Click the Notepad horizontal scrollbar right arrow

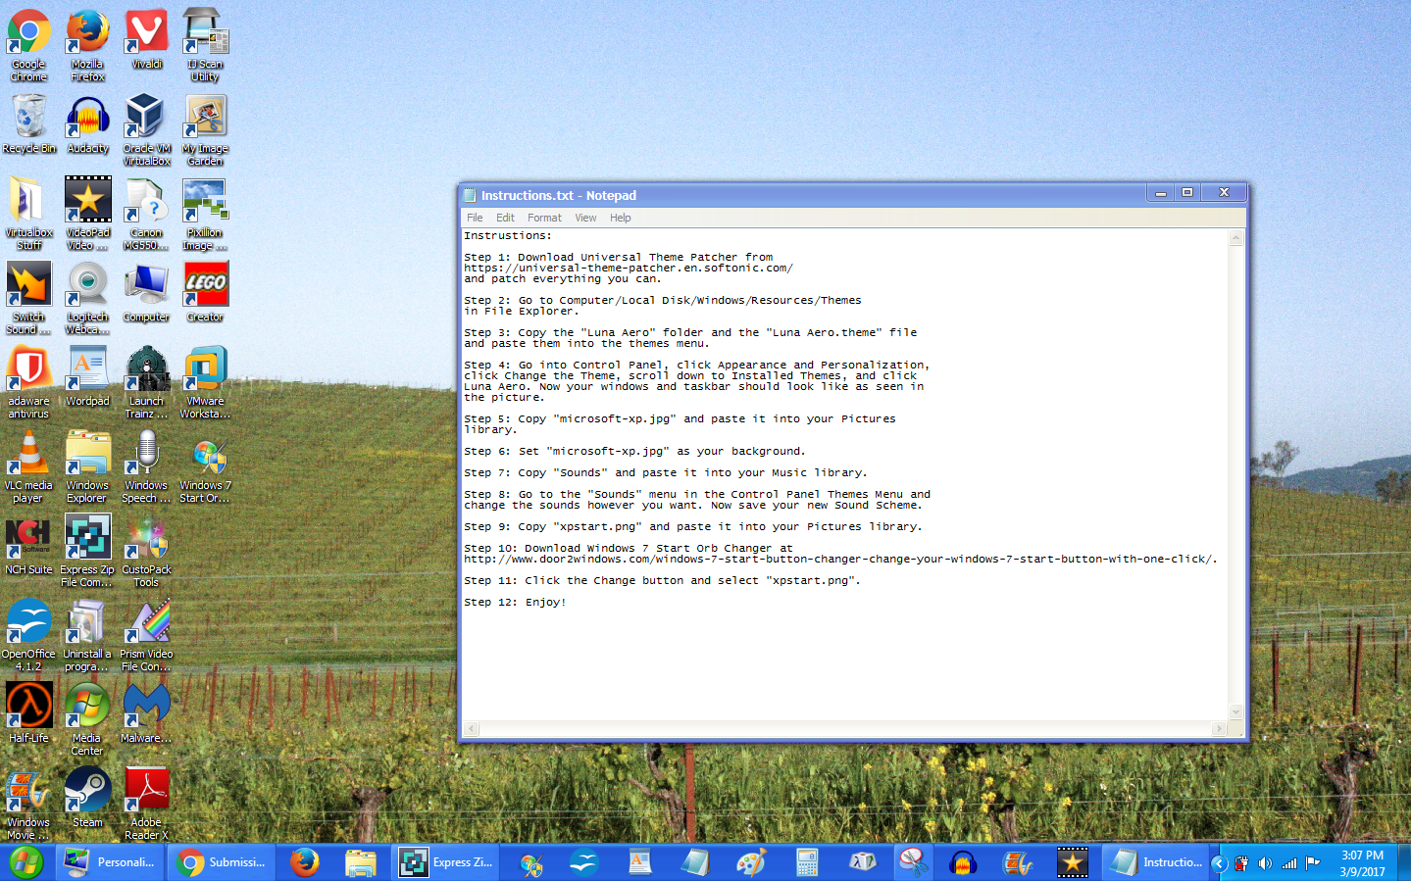[1219, 729]
